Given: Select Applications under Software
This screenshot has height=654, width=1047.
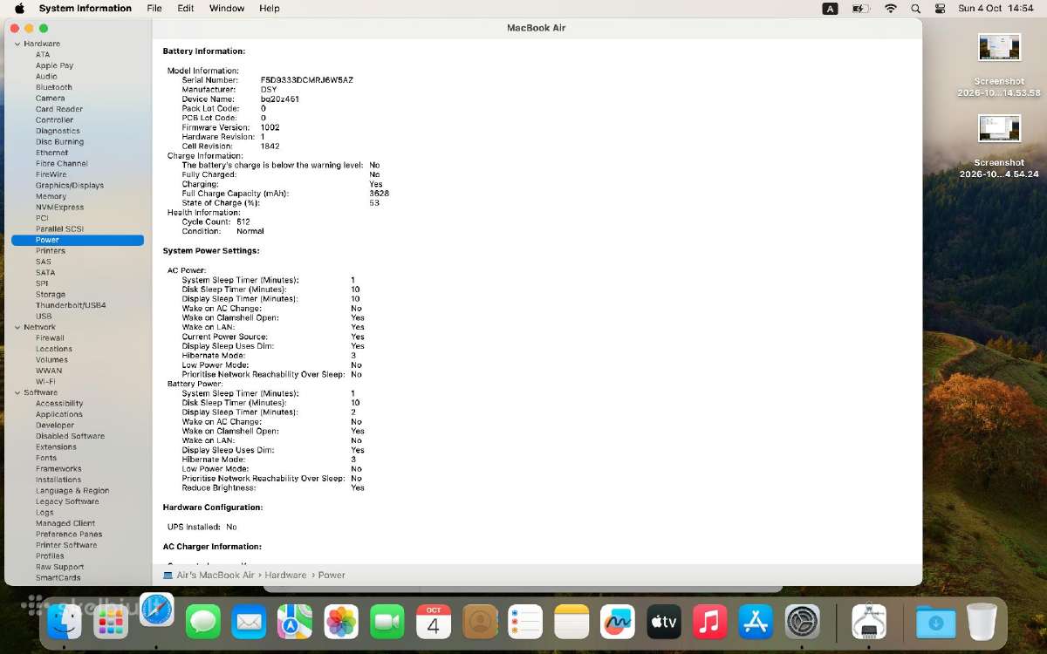Looking at the screenshot, I should (x=59, y=414).
